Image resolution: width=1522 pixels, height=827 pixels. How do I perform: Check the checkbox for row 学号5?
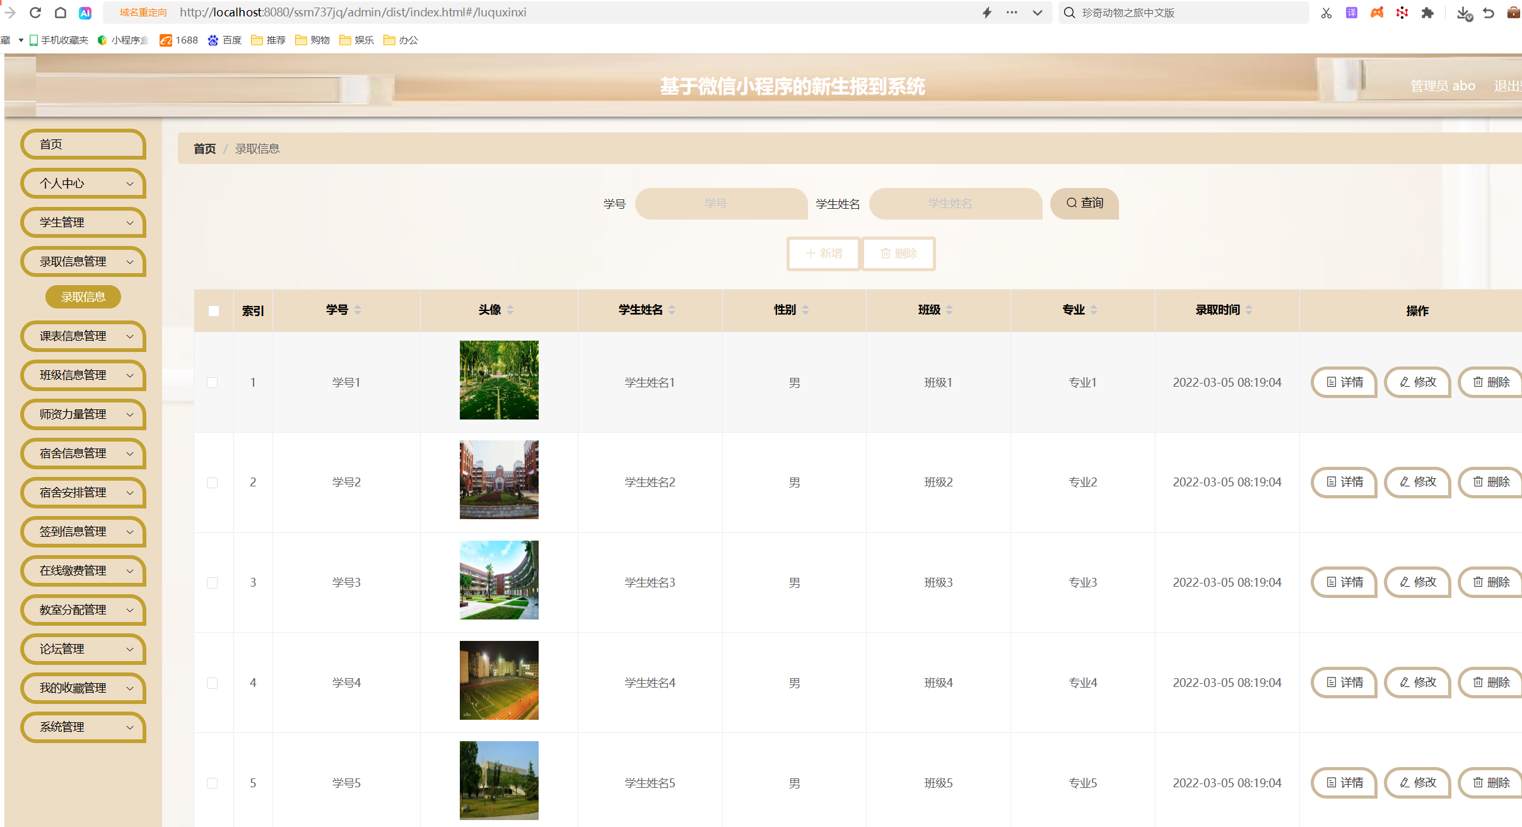tap(213, 783)
